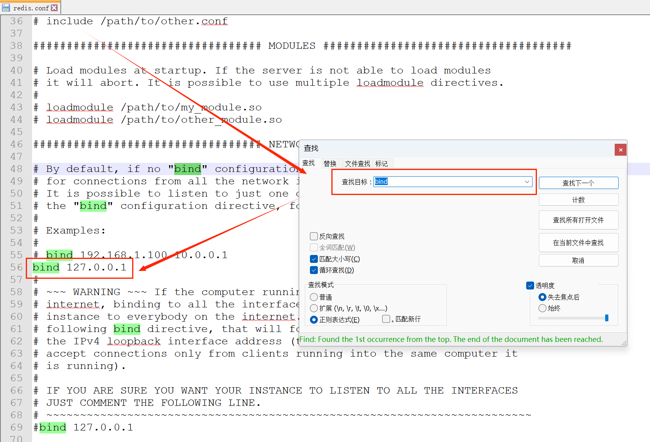Switch to the 替换 tab

[x=330, y=164]
